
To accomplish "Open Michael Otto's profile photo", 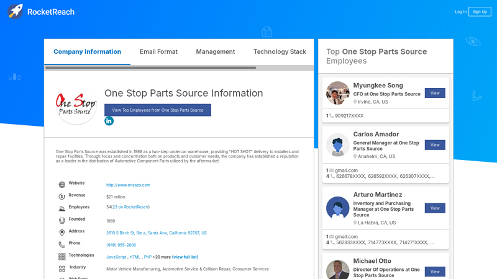I will (x=337, y=270).
